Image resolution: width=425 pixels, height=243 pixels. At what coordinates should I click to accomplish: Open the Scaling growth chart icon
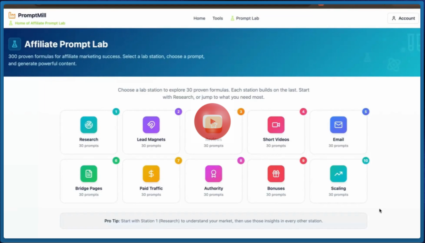click(338, 174)
